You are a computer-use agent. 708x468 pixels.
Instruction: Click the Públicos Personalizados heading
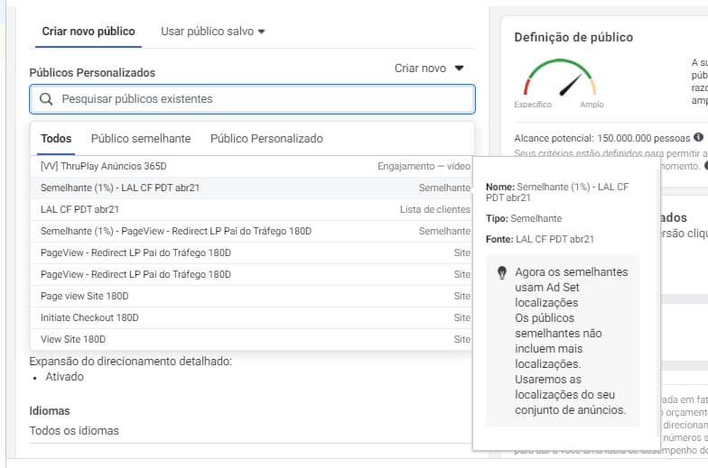pos(92,72)
